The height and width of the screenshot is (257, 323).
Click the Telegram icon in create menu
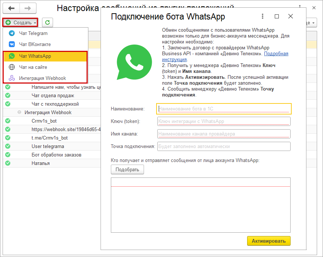tap(12, 34)
